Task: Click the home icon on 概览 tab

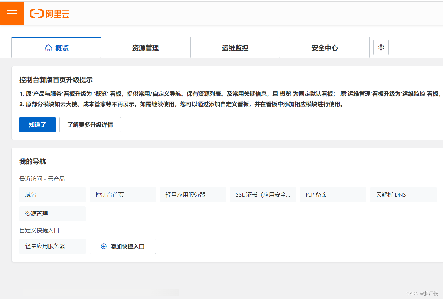Action: [x=49, y=48]
